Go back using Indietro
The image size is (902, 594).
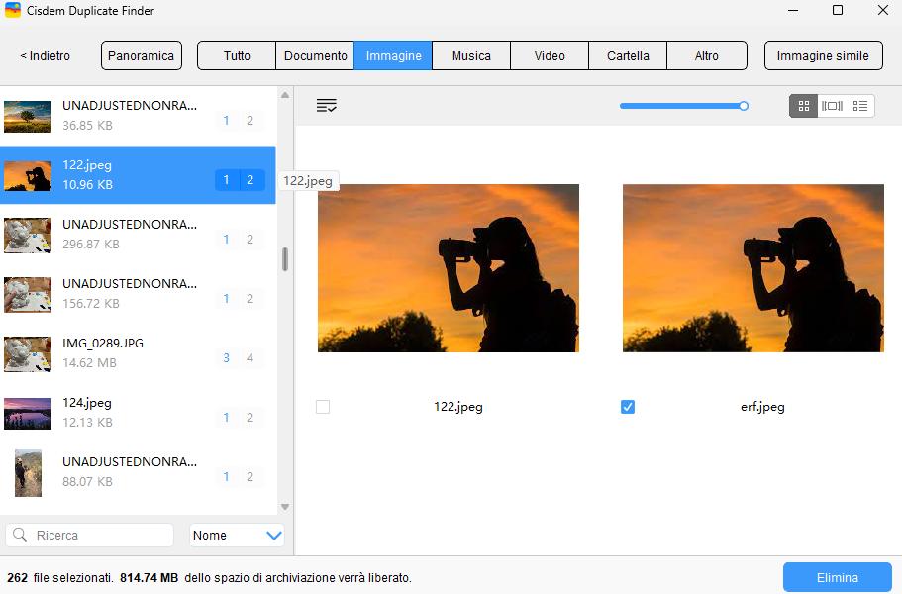[x=44, y=56]
